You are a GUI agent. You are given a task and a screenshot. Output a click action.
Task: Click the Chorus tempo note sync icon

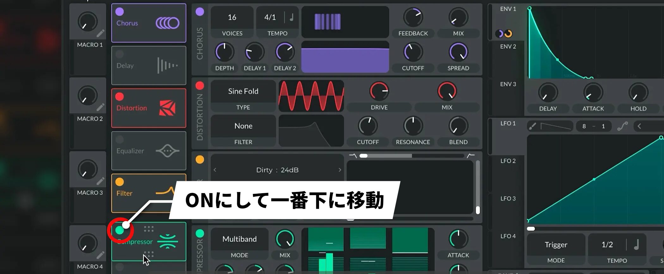point(292,17)
